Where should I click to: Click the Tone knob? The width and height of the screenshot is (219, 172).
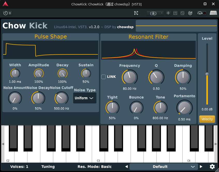(x=161, y=108)
